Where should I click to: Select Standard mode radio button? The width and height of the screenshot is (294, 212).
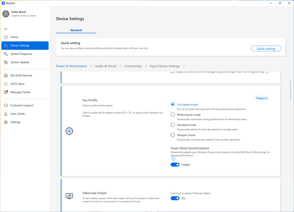click(x=173, y=125)
